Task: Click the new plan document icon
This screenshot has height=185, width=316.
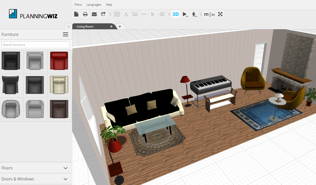Action: (x=76, y=14)
